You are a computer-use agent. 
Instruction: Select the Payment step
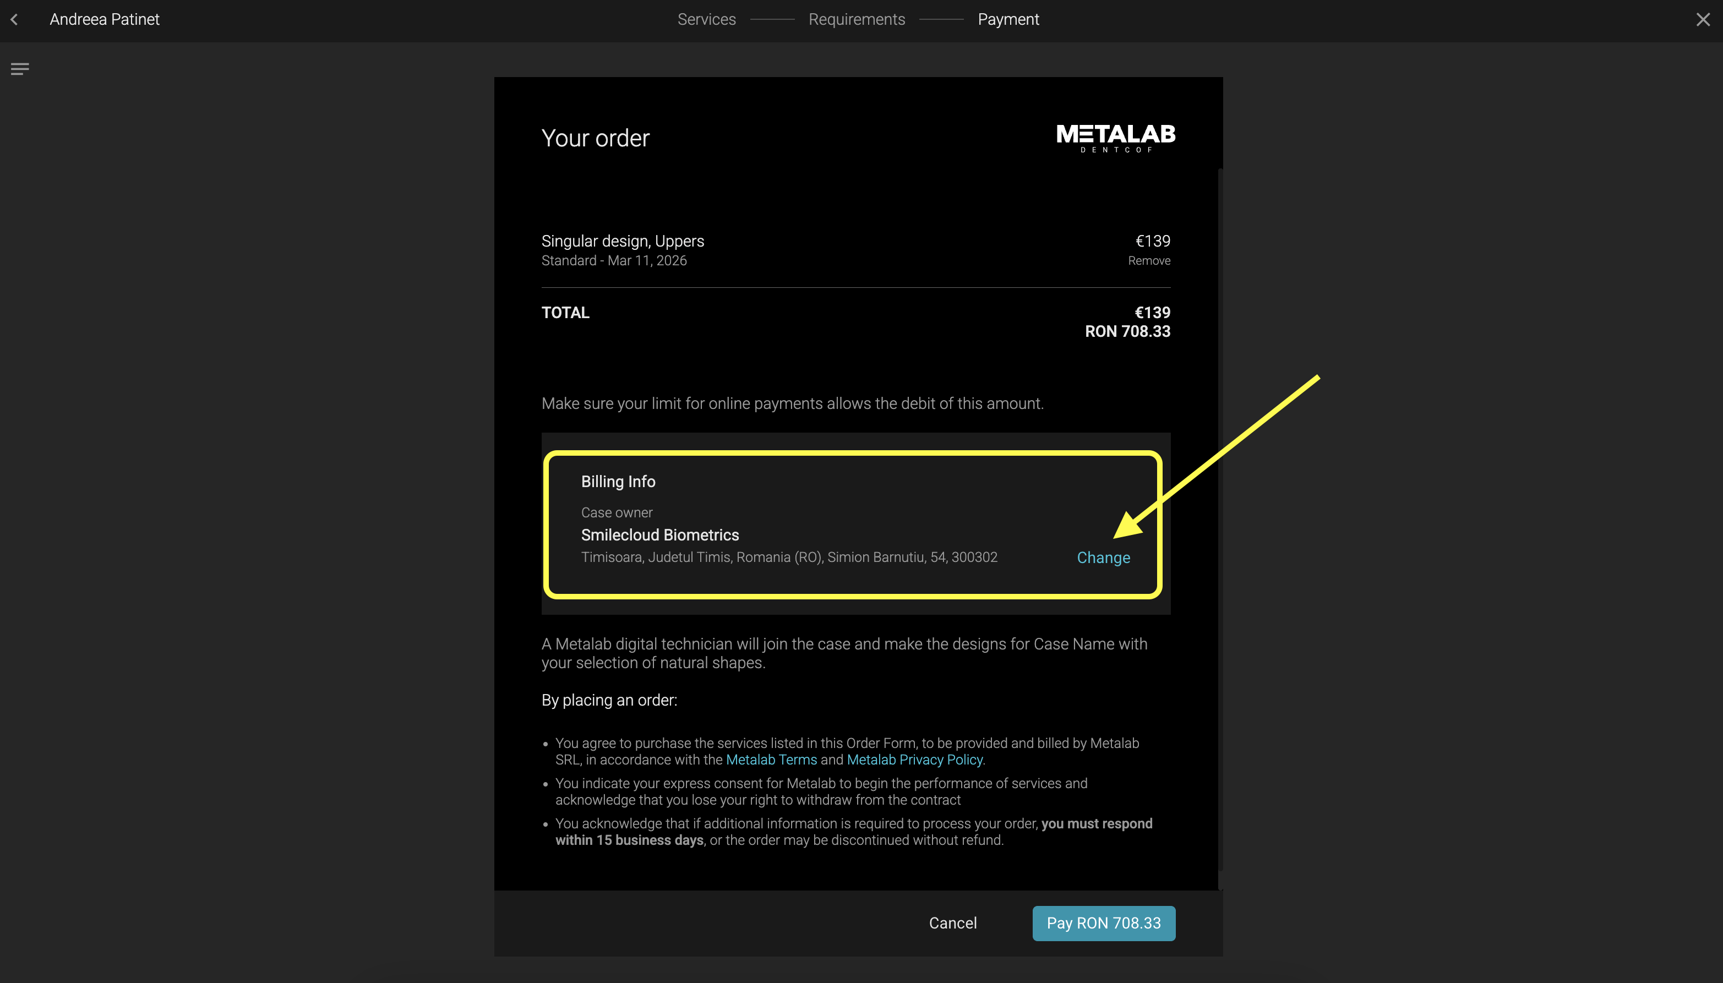(1008, 20)
